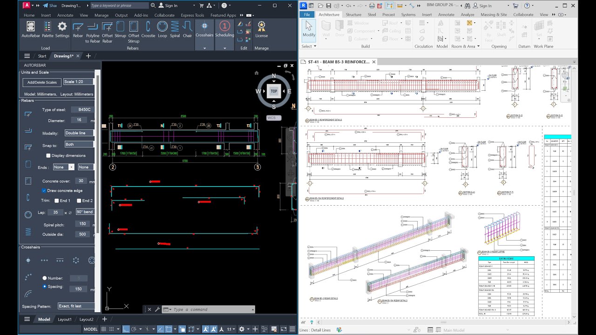Open the AutoRebar Palette
The width and height of the screenshot is (596, 335).
[x=47, y=29]
